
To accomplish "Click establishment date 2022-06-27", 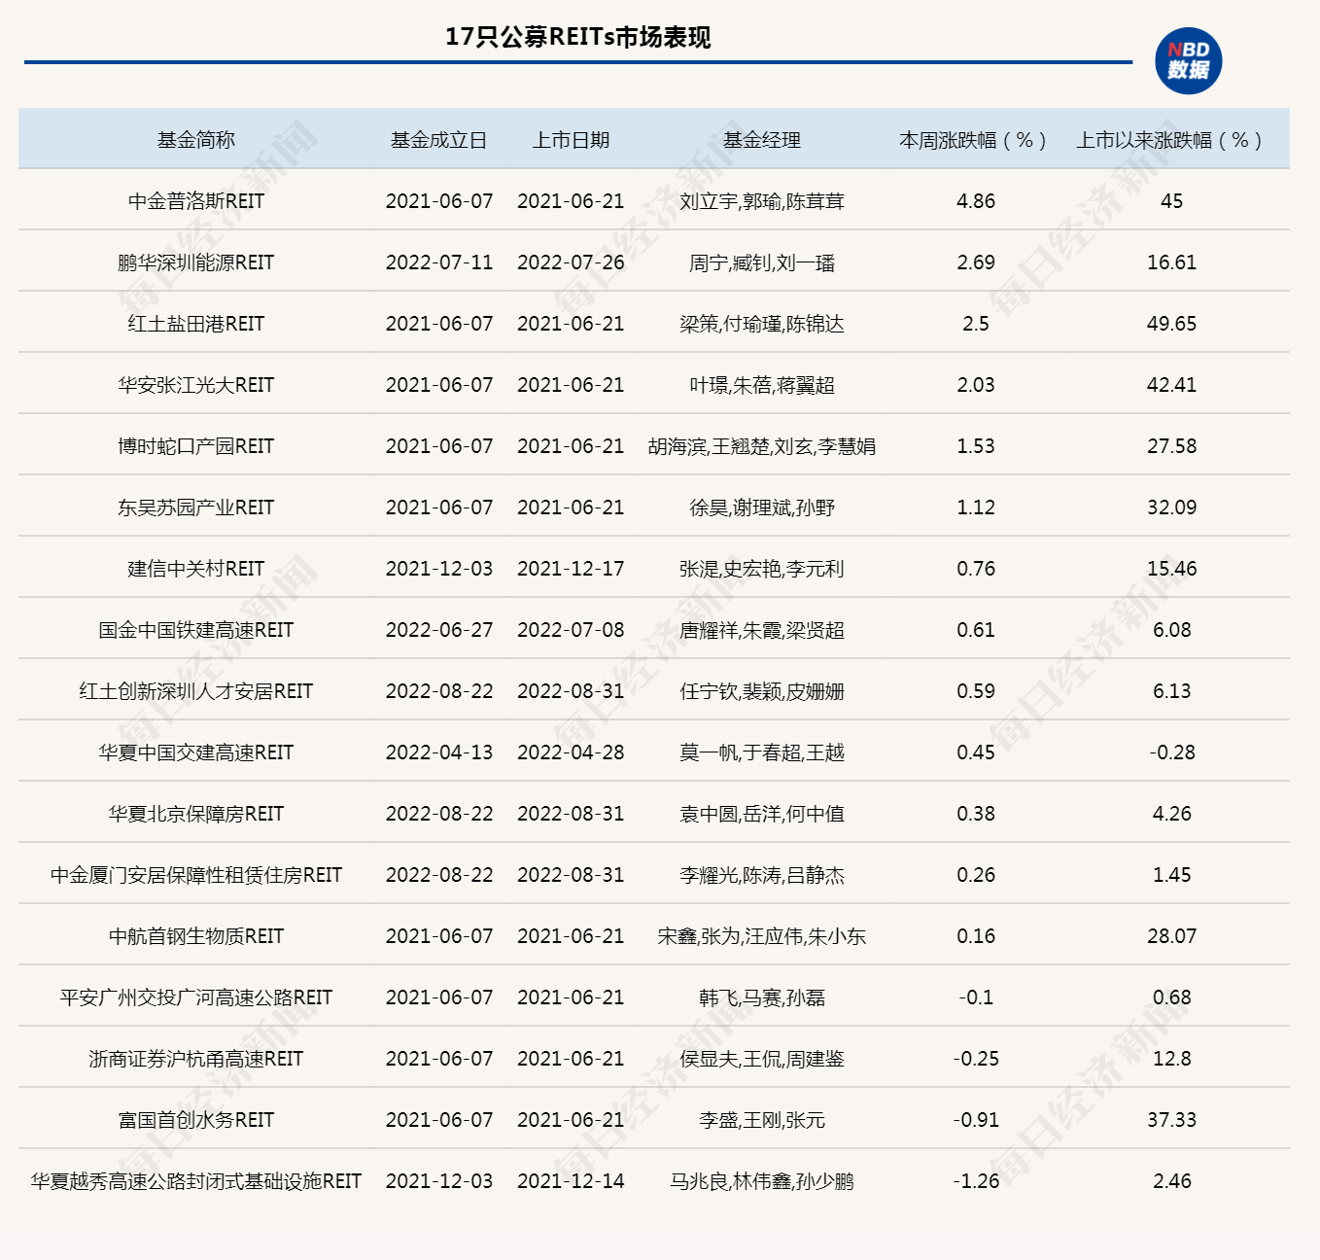I will click(439, 630).
